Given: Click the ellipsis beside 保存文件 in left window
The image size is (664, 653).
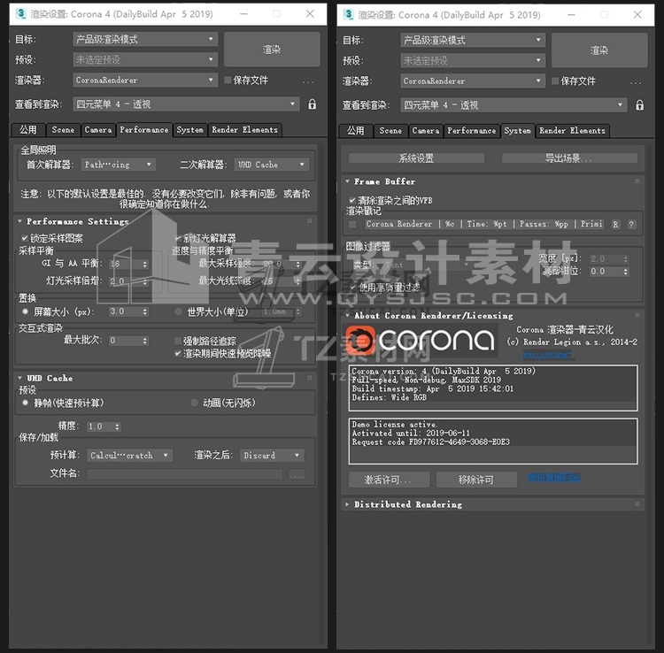Looking at the screenshot, I should pyautogui.click(x=308, y=81).
